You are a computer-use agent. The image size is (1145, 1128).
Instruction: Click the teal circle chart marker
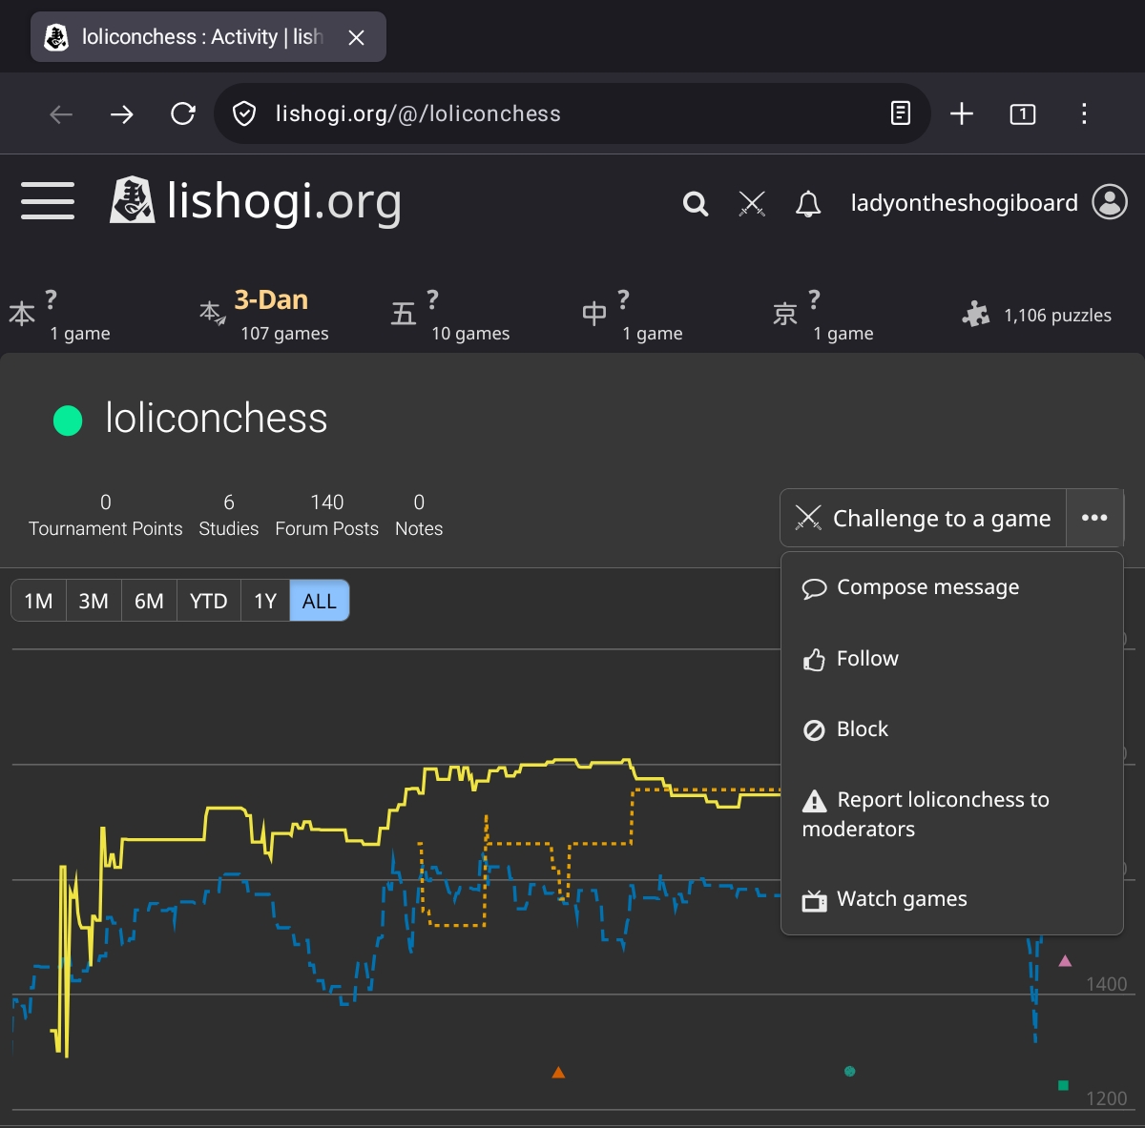pos(850,1071)
